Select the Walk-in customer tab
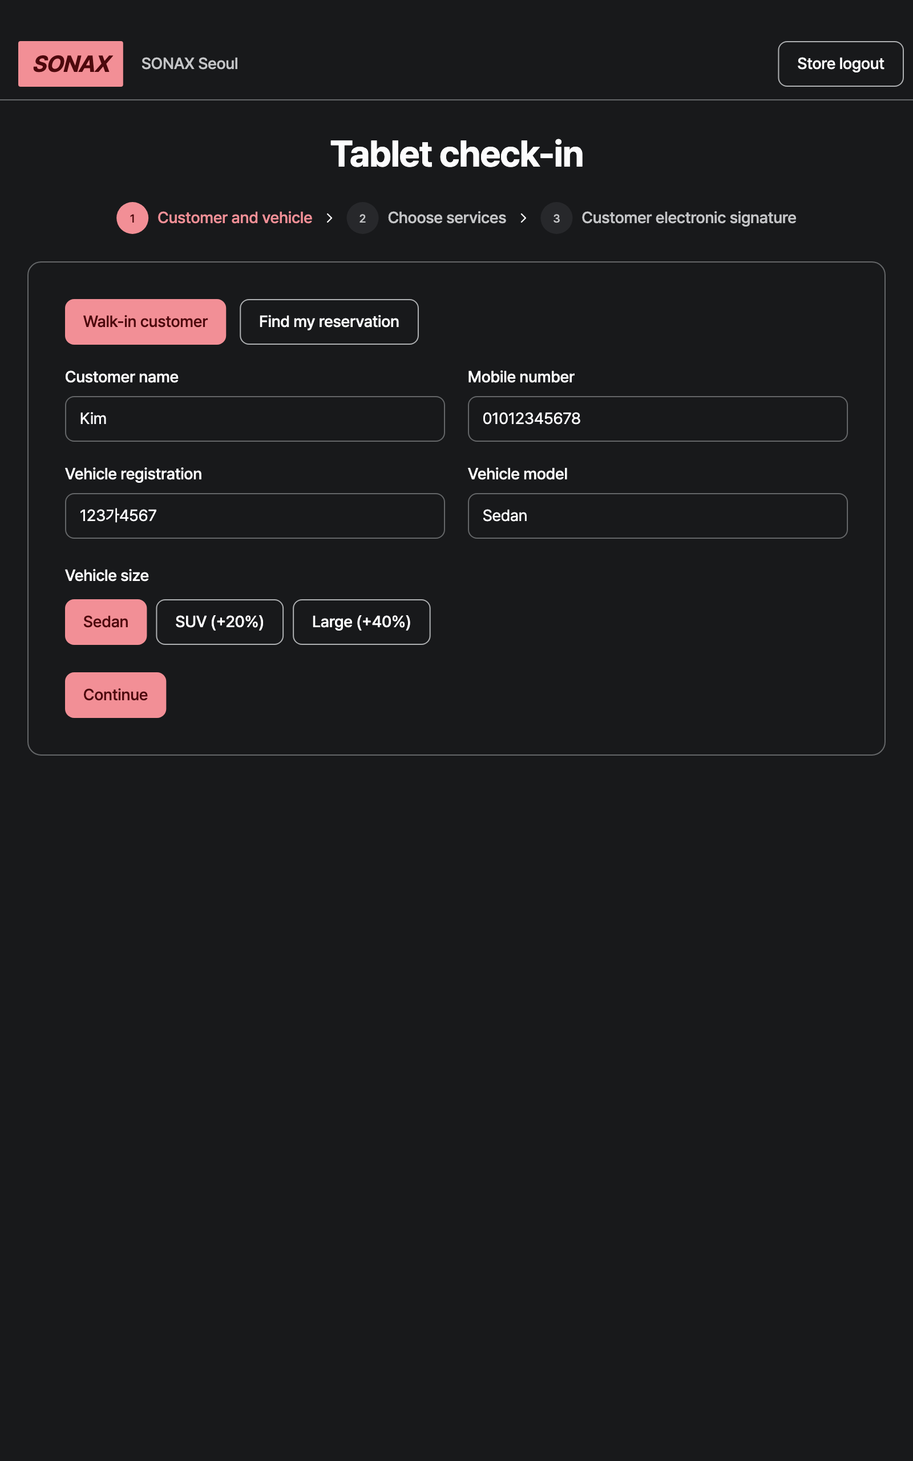This screenshot has width=913, height=1461. point(146,322)
